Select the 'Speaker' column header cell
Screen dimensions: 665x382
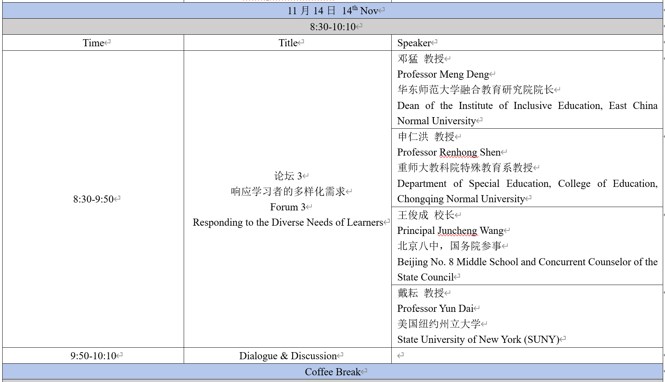pyautogui.click(x=414, y=43)
